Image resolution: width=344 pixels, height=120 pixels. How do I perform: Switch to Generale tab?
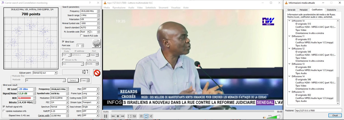291,10
